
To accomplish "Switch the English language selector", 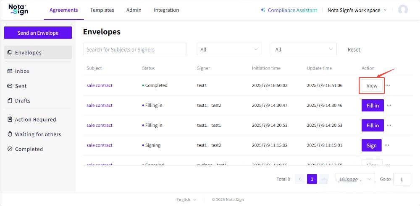I will coord(186,200).
